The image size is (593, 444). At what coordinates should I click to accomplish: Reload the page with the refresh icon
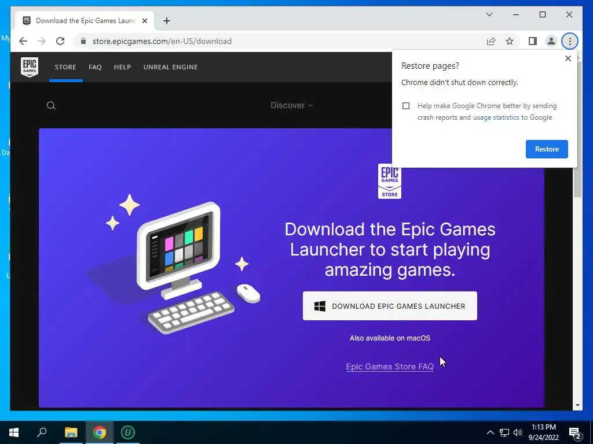(x=60, y=41)
